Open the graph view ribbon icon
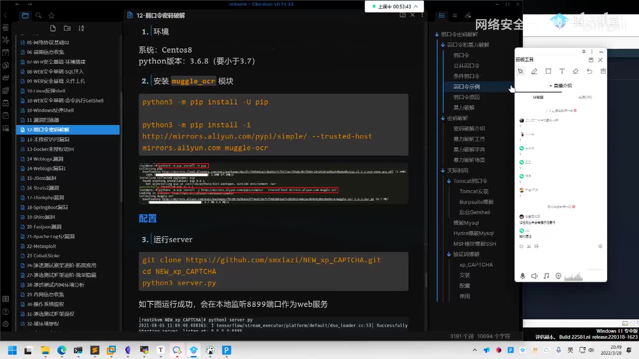Image resolution: width=639 pixels, height=359 pixels. 5,40
